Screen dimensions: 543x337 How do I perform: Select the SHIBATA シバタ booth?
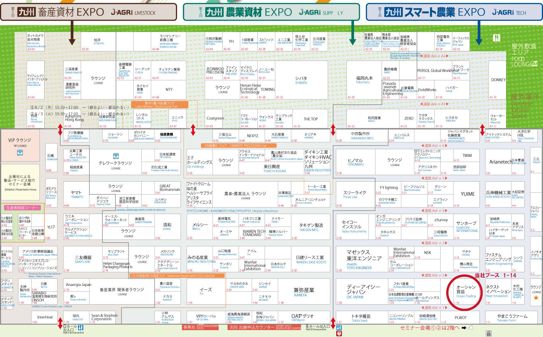point(301,80)
